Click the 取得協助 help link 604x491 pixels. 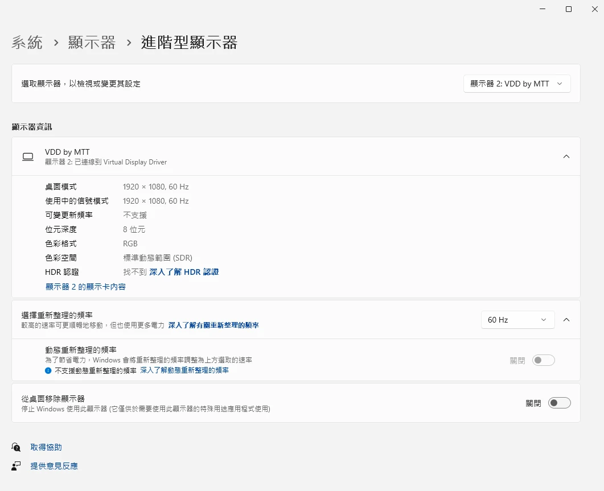point(46,447)
